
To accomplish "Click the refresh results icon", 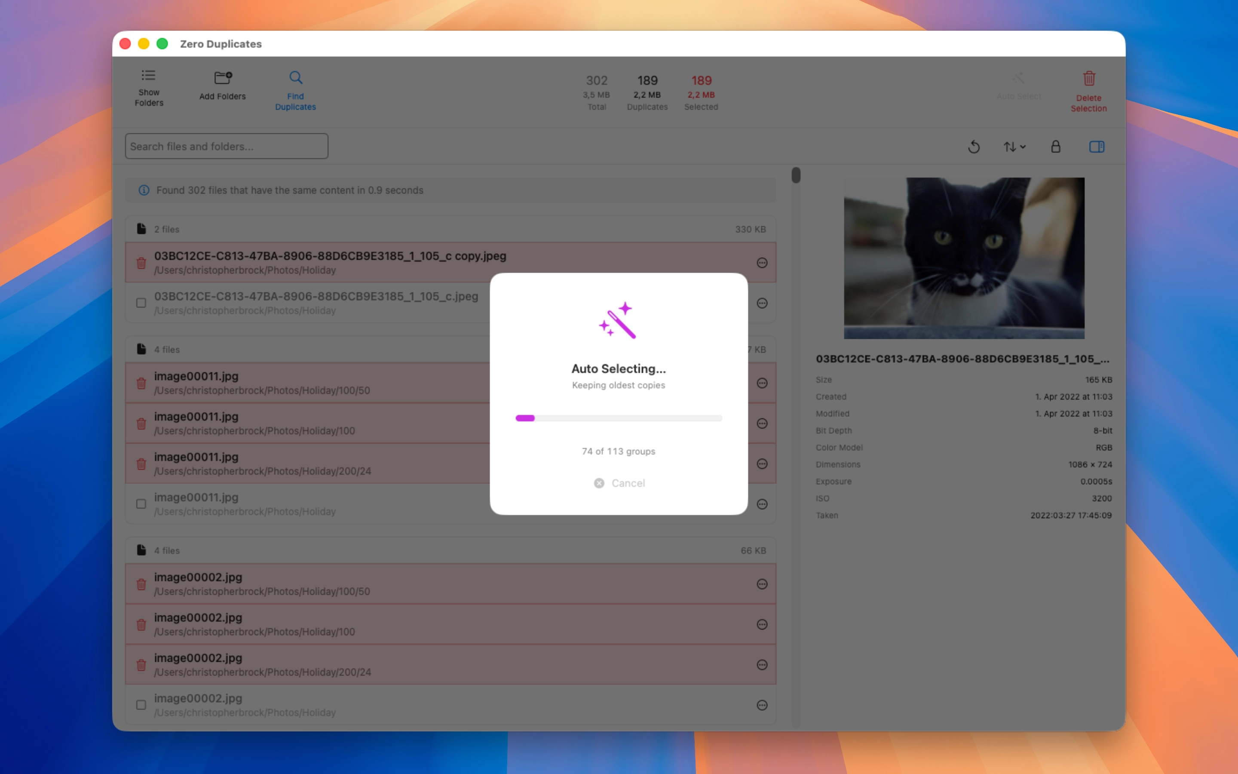I will click(x=974, y=147).
